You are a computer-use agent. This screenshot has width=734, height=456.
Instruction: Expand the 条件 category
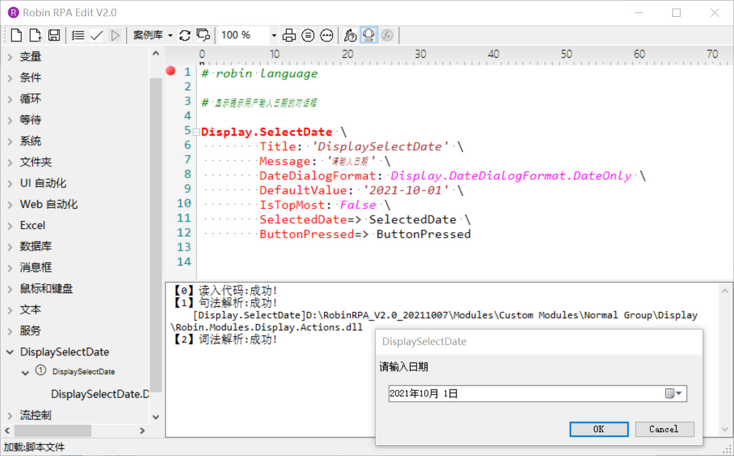click(x=10, y=78)
